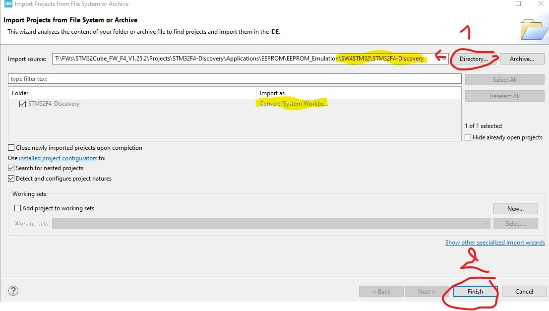
Task: Enable Add project to working sets
Action: 17,208
